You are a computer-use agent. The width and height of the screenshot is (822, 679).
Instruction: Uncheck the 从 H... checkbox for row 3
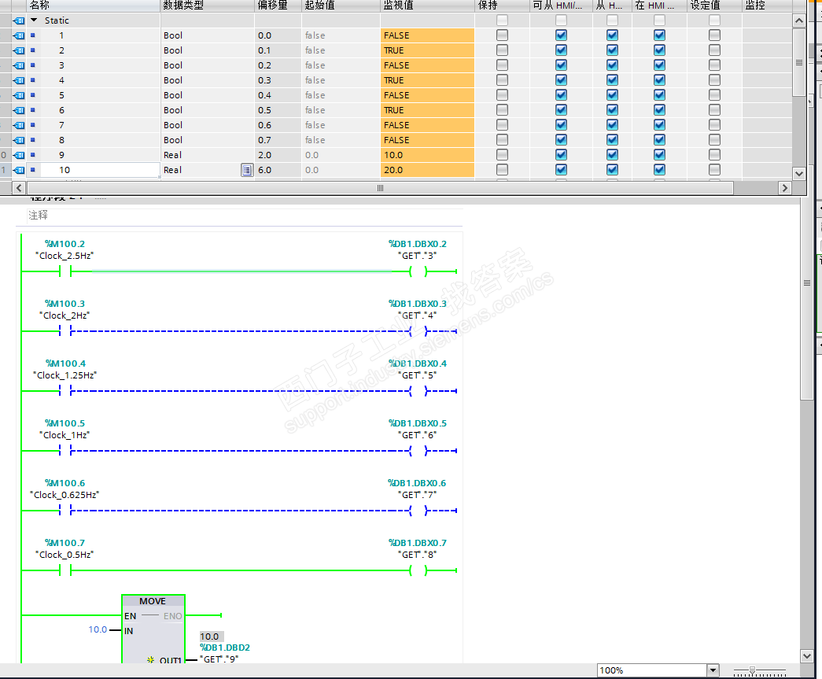[x=612, y=65]
